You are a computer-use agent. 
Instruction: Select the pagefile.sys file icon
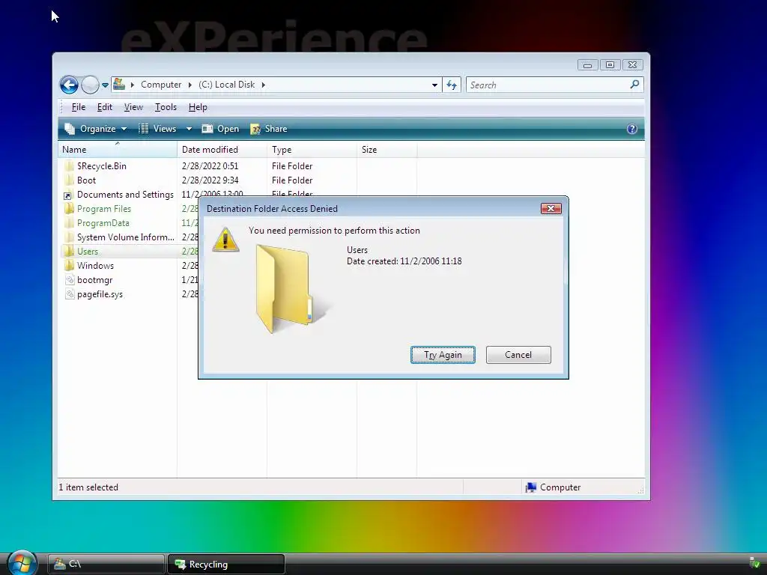[70, 294]
